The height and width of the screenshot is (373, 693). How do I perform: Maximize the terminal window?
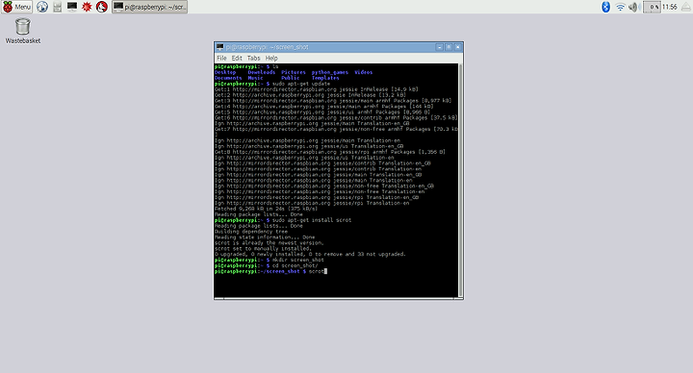449,47
